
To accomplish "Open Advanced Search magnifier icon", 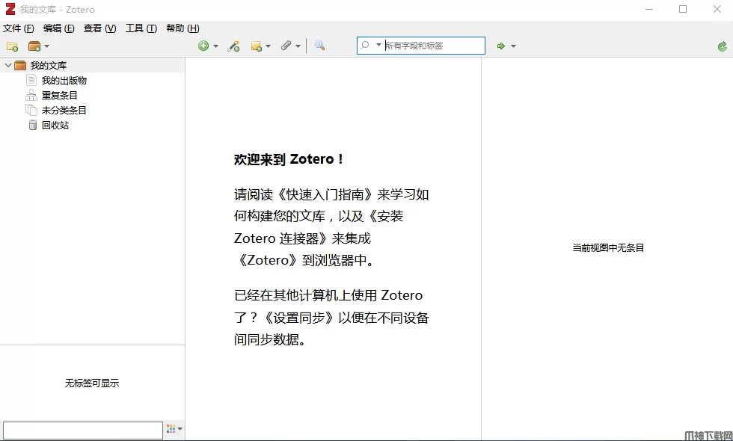I will (x=319, y=46).
